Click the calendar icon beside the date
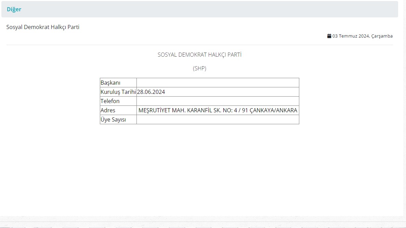This screenshot has width=406, height=228. coord(329,35)
